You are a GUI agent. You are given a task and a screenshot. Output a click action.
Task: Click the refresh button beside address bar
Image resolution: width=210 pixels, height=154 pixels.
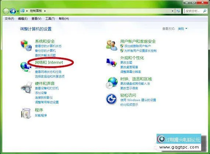pyautogui.click(x=178, y=11)
